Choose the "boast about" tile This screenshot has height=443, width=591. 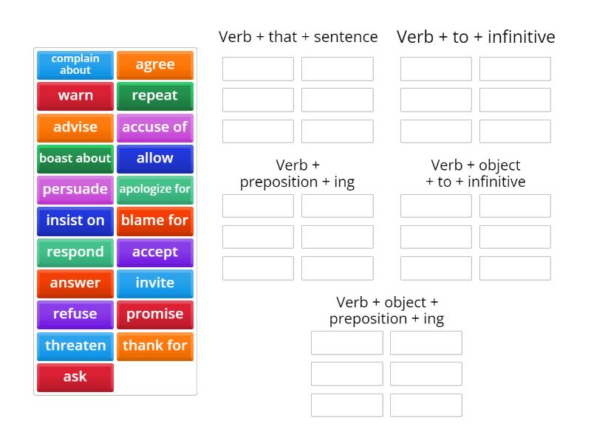tap(74, 158)
